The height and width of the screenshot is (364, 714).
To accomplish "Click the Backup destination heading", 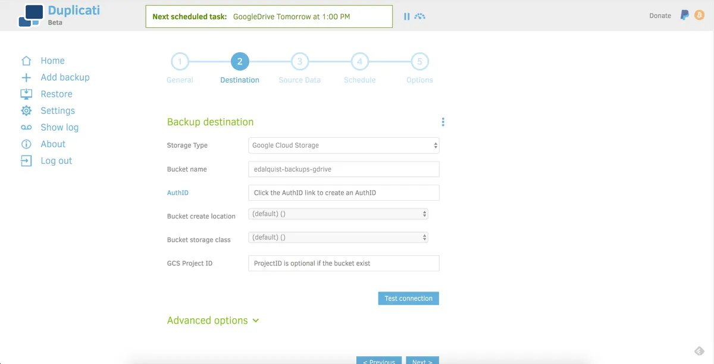I will pos(210,122).
